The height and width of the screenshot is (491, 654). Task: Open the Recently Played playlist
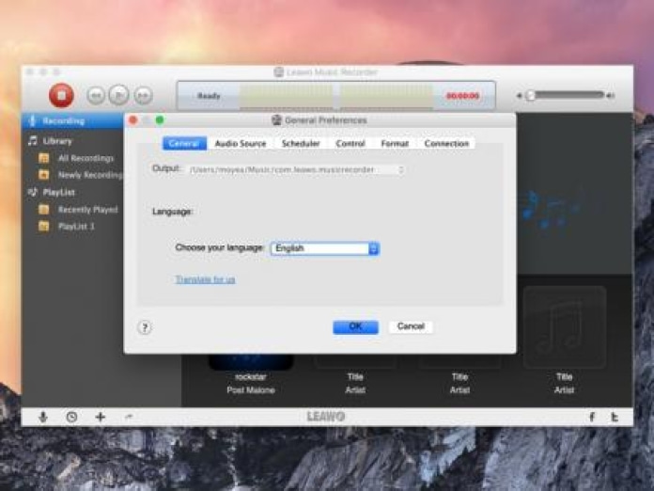click(88, 210)
